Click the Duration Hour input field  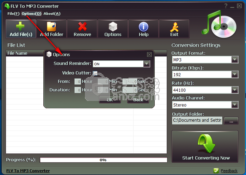point(78,90)
